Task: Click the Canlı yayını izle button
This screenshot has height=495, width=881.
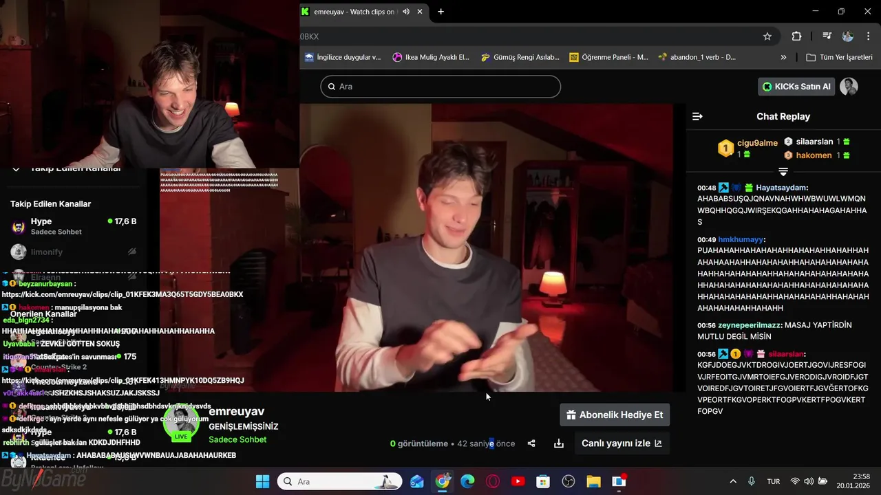Action: (x=622, y=443)
